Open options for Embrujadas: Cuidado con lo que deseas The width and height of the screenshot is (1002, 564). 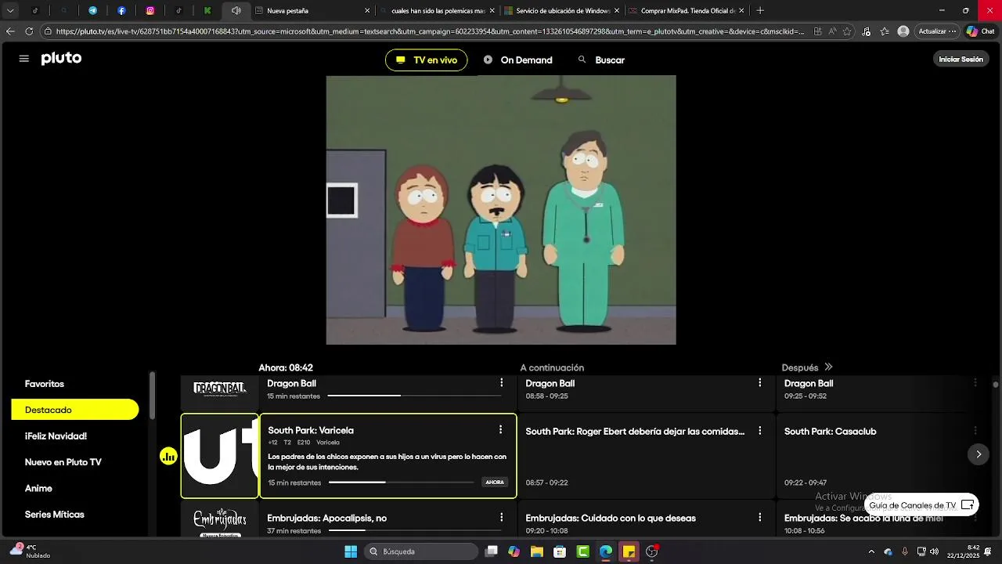(759, 518)
